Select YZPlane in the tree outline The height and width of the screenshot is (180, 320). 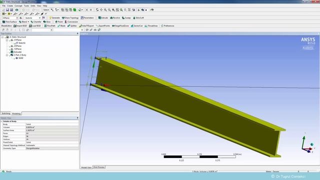click(x=18, y=49)
